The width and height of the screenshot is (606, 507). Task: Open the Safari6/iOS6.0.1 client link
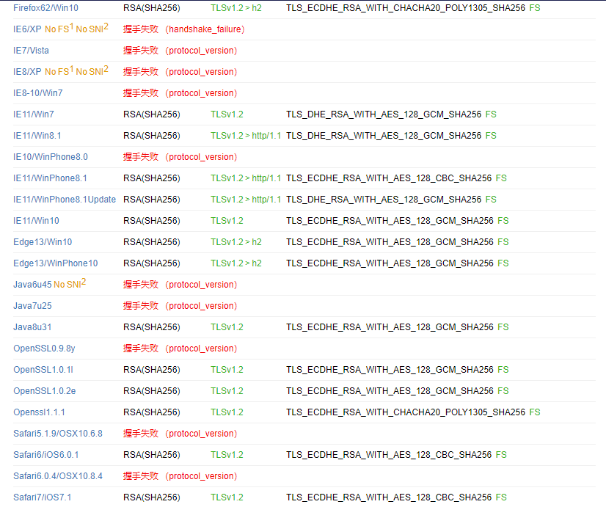tap(46, 454)
